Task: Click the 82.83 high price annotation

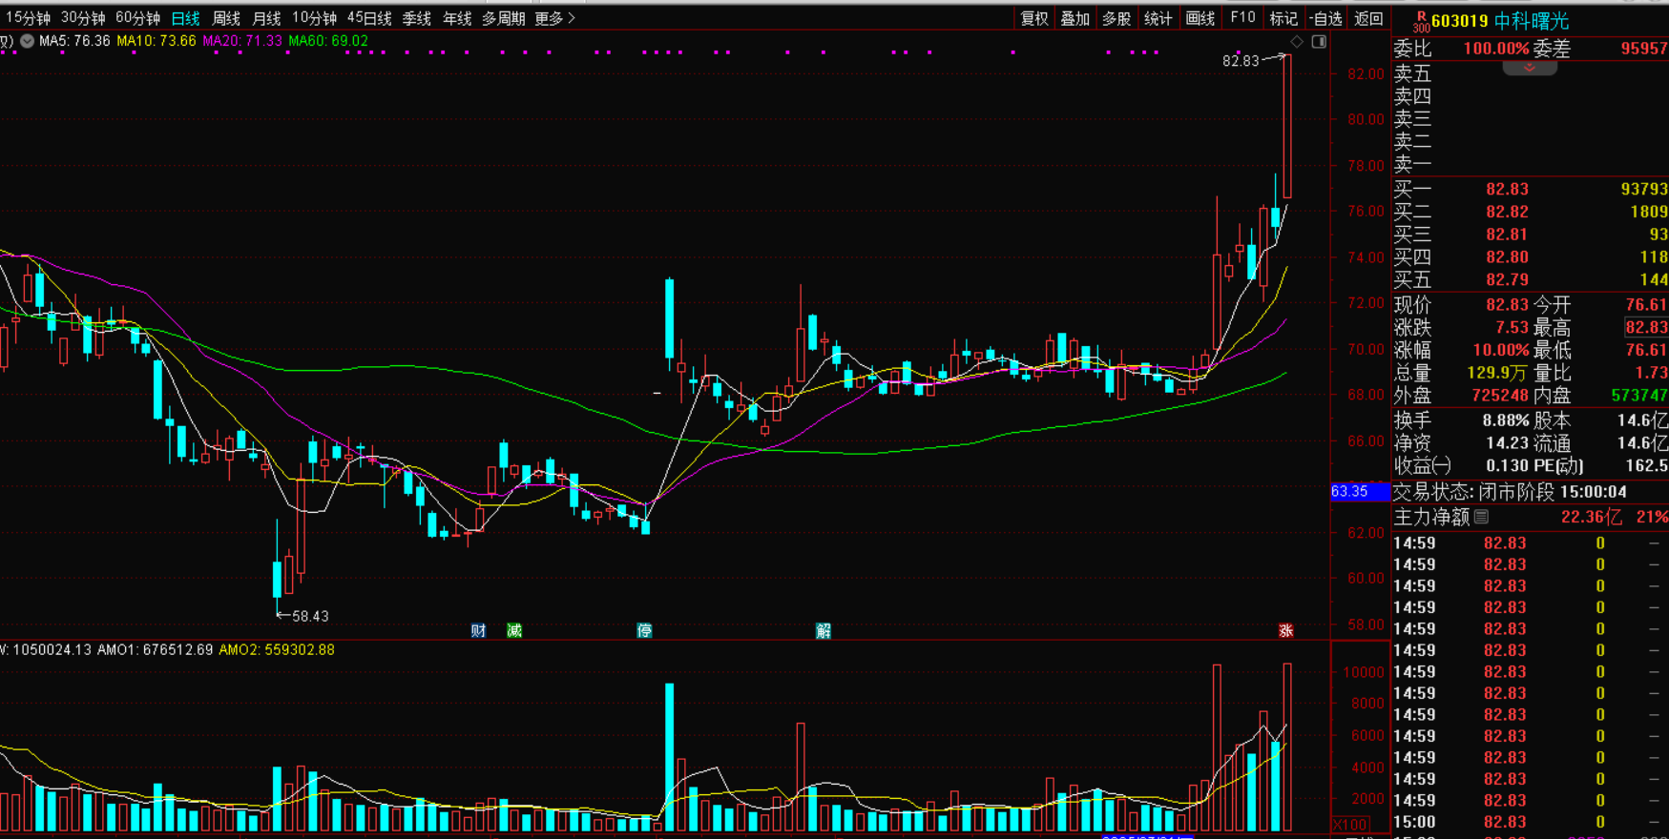Action: coord(1241,61)
